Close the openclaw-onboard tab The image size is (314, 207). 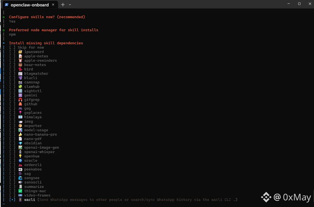[53, 5]
